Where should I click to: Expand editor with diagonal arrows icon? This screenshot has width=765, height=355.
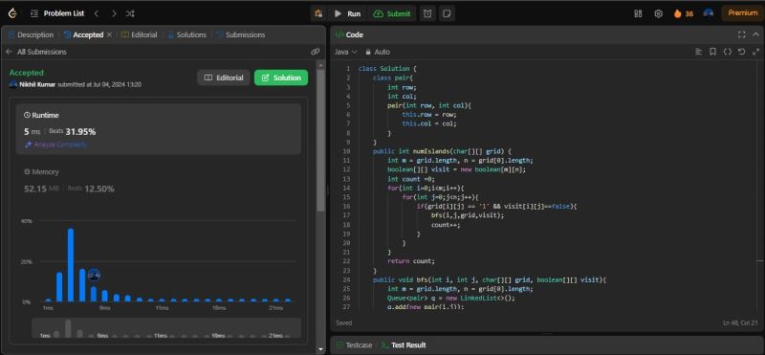pos(756,52)
